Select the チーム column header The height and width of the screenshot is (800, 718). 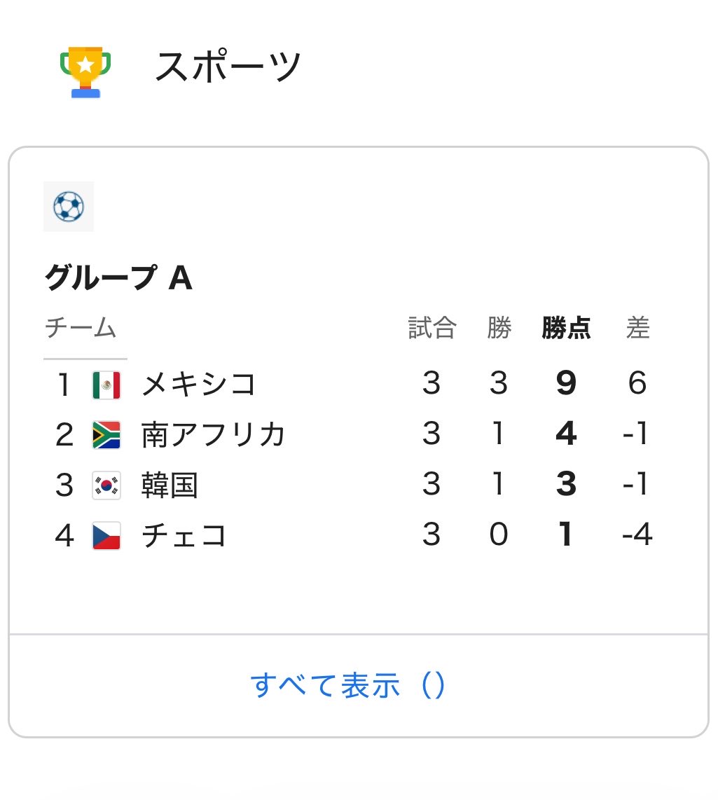point(81,328)
